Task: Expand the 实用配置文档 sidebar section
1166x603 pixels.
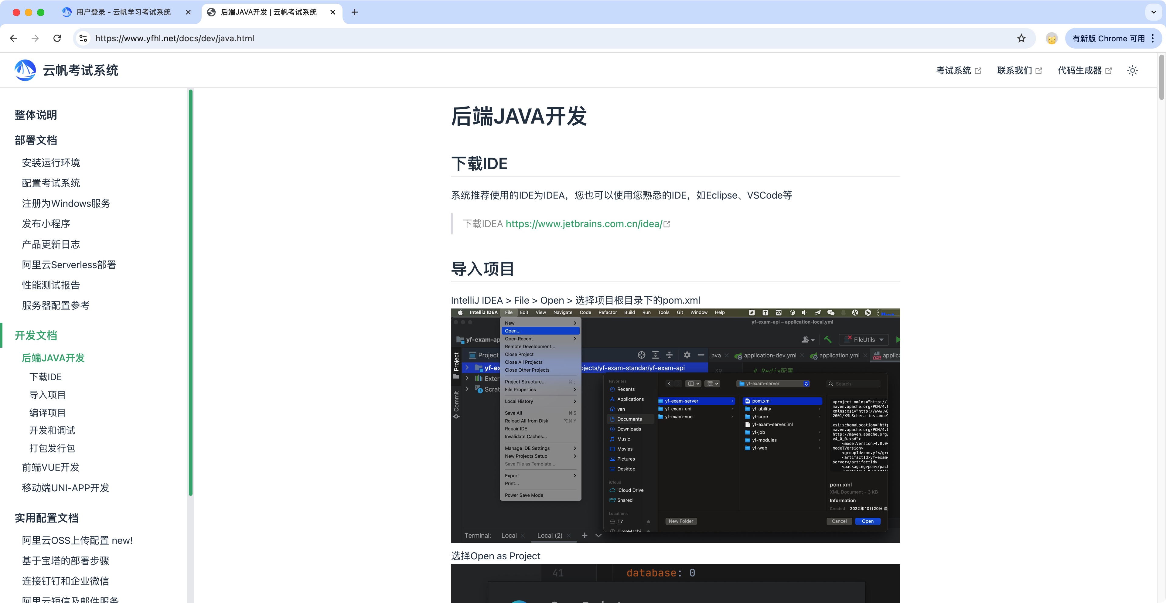Action: click(47, 518)
